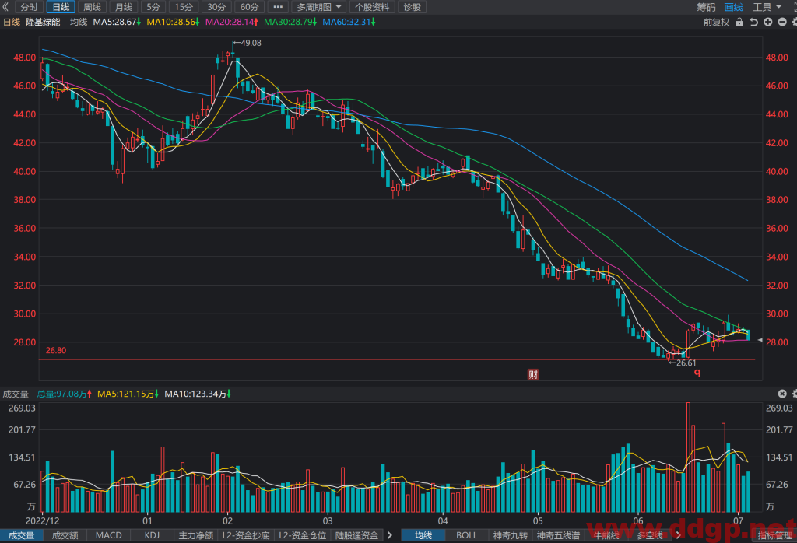Select 陆股通资金 indicator tab

(356, 535)
